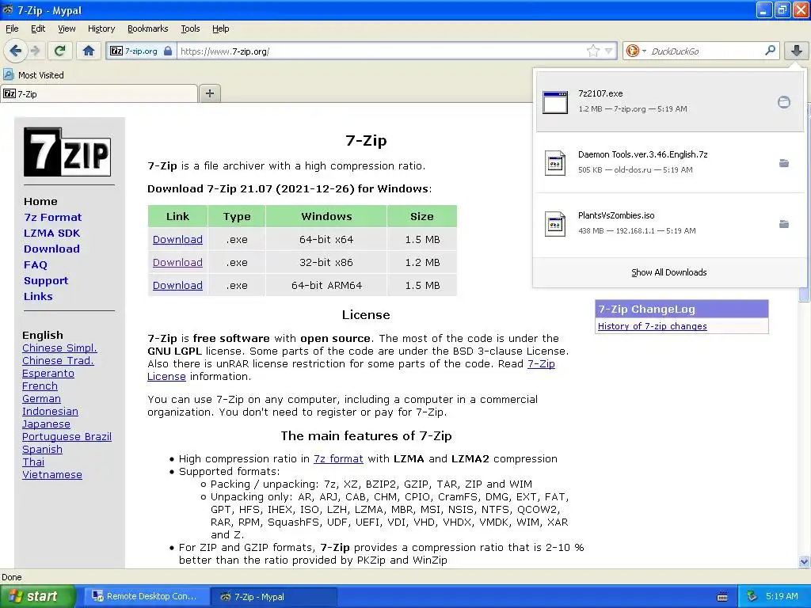811x608 pixels.
Task: Bookmark this page with the star icon
Action: (592, 51)
